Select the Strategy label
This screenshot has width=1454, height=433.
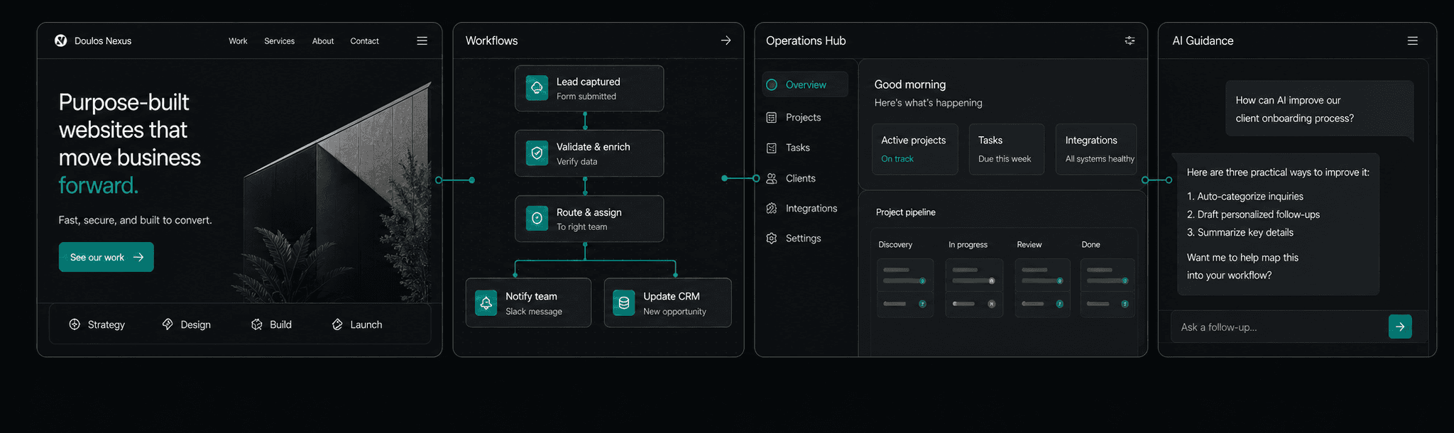tap(106, 324)
